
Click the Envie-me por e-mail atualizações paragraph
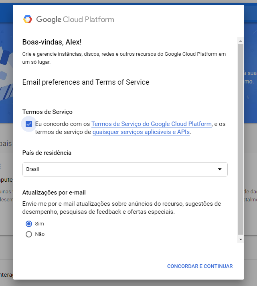121,208
